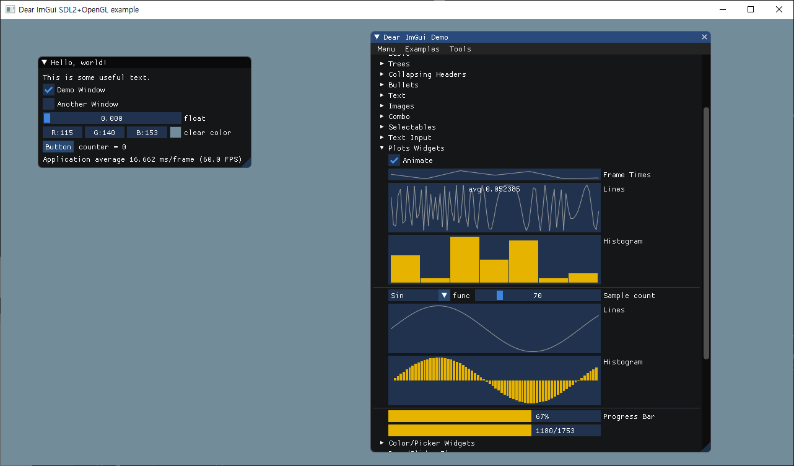
Task: Click the R:115 color field
Action: click(x=63, y=133)
